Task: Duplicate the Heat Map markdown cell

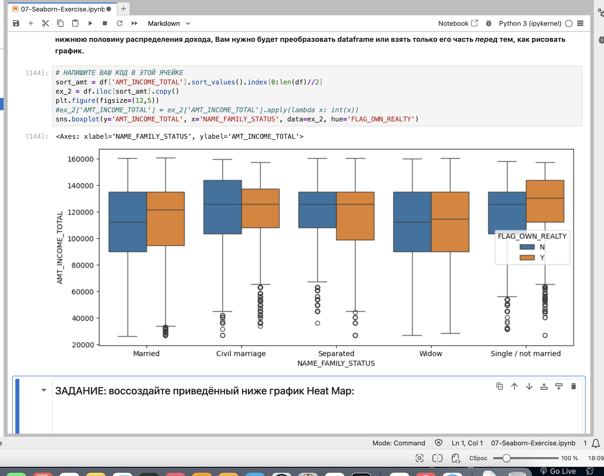Action: 500,386
